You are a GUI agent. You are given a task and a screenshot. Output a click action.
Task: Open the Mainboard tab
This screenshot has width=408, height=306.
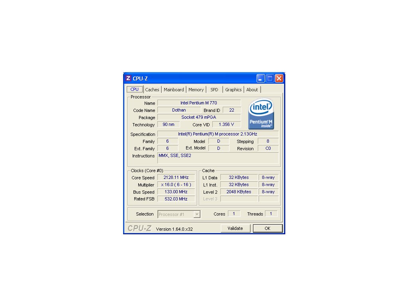click(x=174, y=90)
